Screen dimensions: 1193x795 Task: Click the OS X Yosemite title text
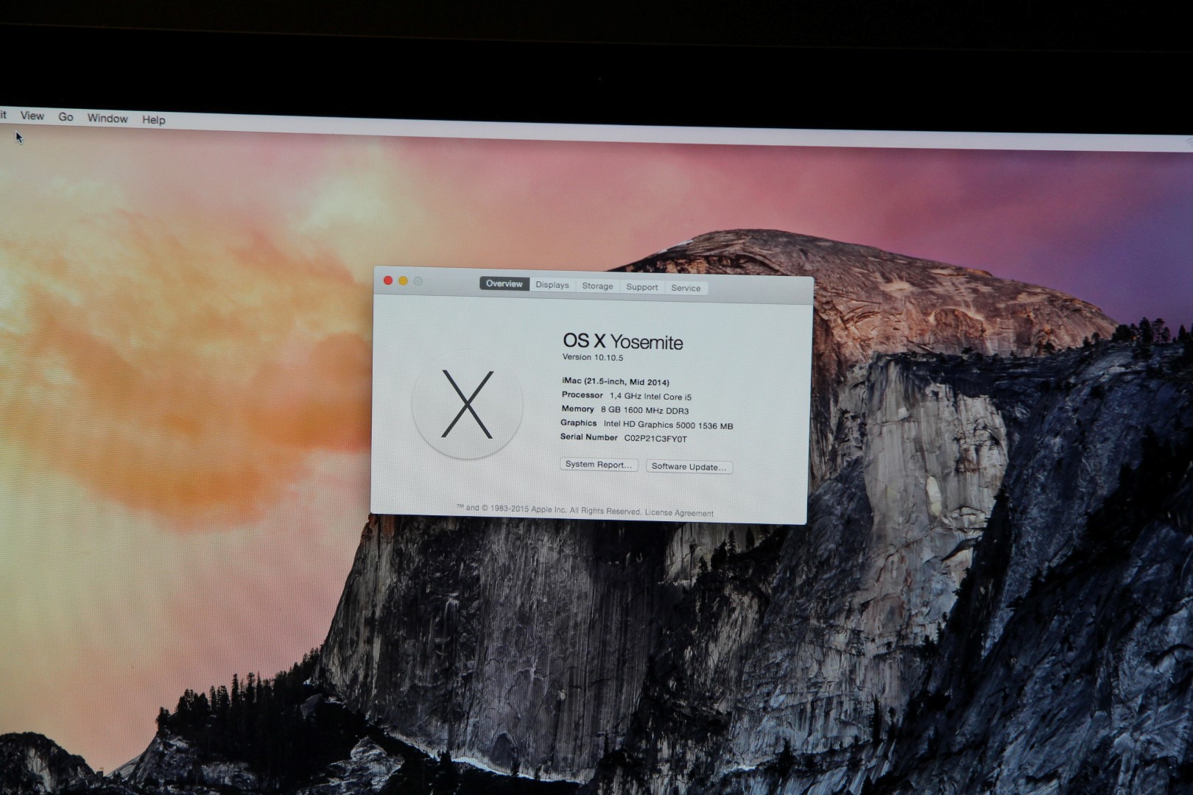[x=623, y=342]
